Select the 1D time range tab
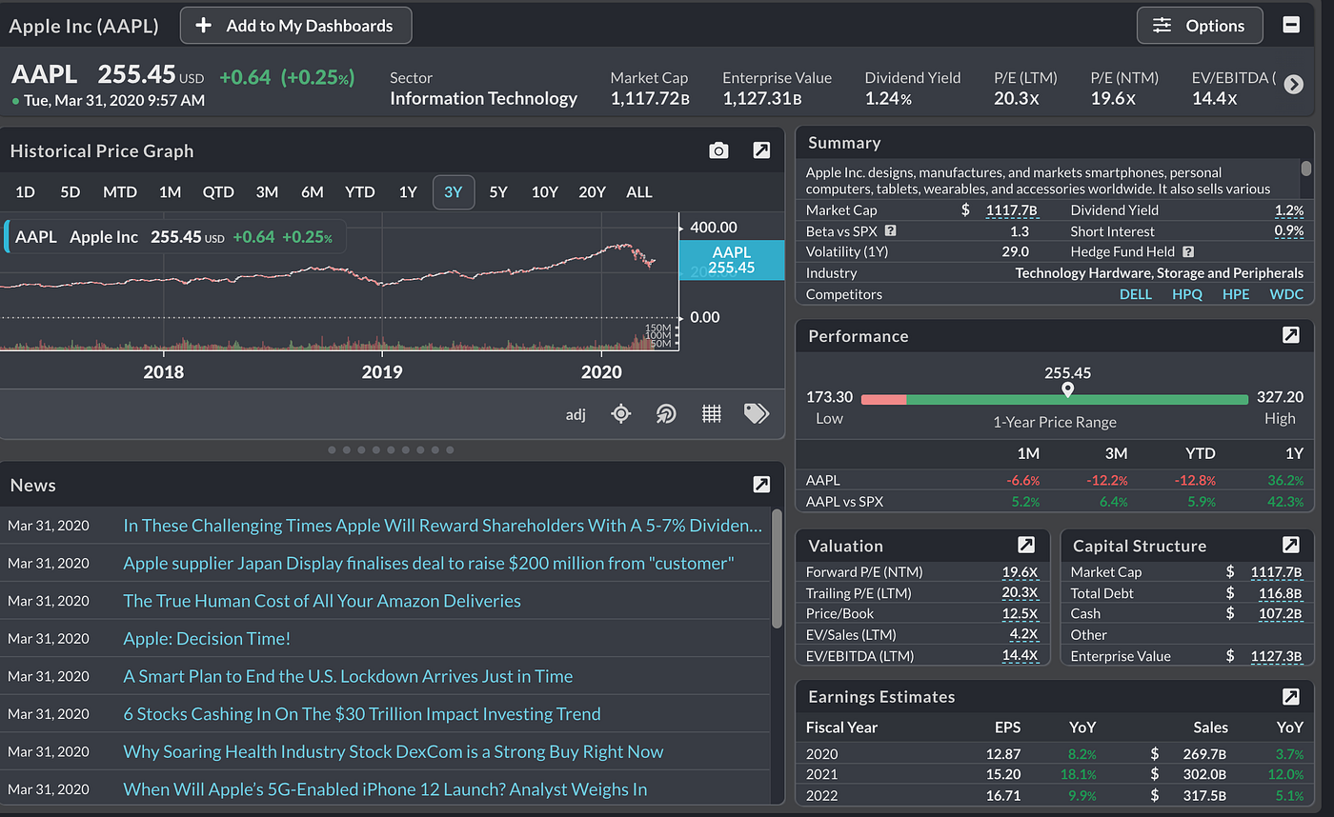1334x817 pixels. pyautogui.click(x=25, y=192)
